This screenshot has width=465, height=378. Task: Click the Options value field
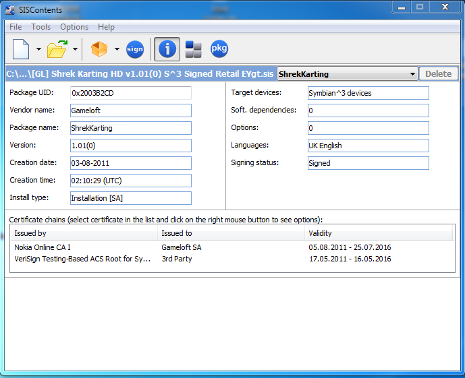[x=368, y=128]
